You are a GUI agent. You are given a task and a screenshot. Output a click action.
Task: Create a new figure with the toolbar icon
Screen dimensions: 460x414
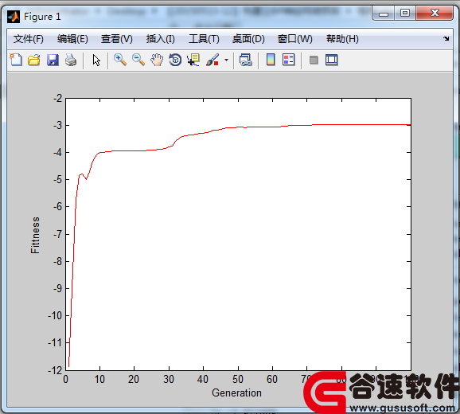coord(16,60)
